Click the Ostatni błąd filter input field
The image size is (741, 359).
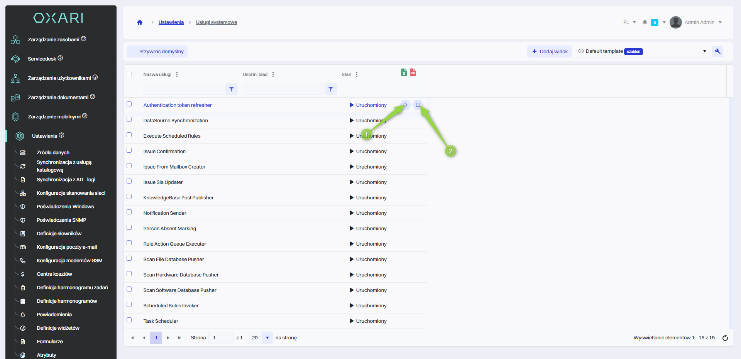[x=283, y=89]
